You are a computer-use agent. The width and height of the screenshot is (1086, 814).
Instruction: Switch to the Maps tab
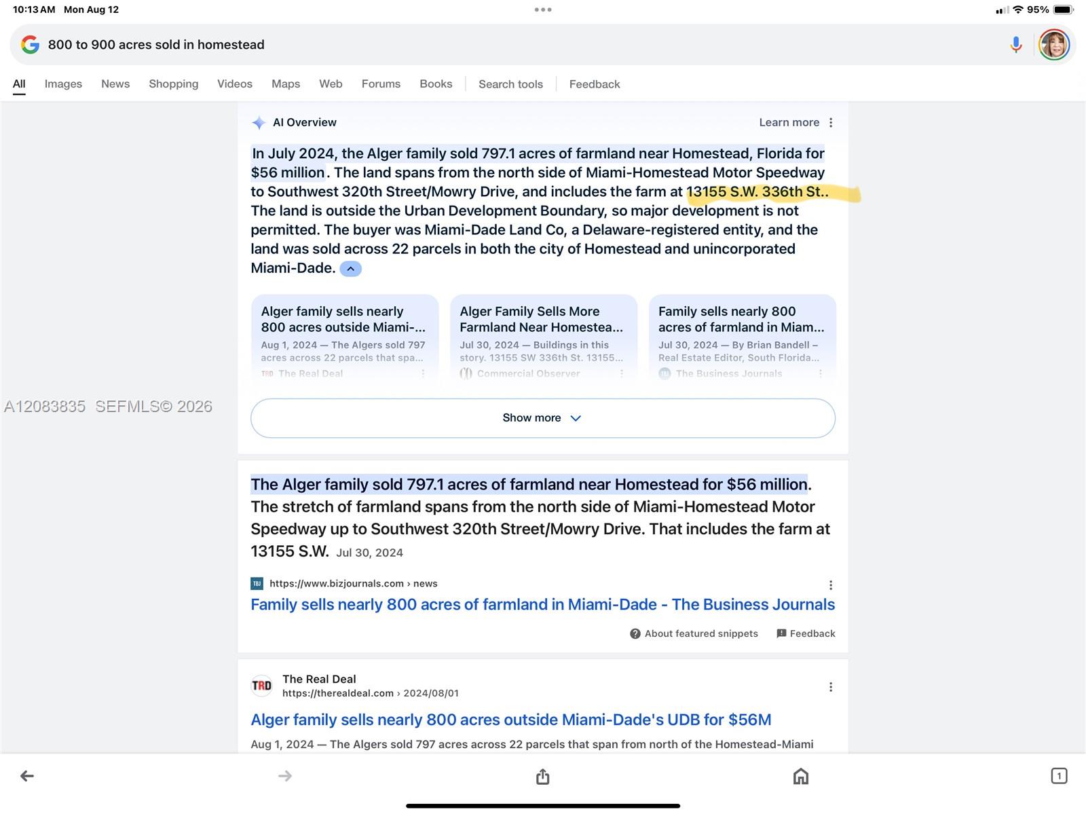(x=286, y=84)
